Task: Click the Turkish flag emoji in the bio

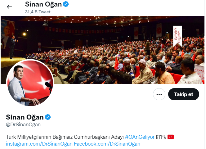Action: 171,137
